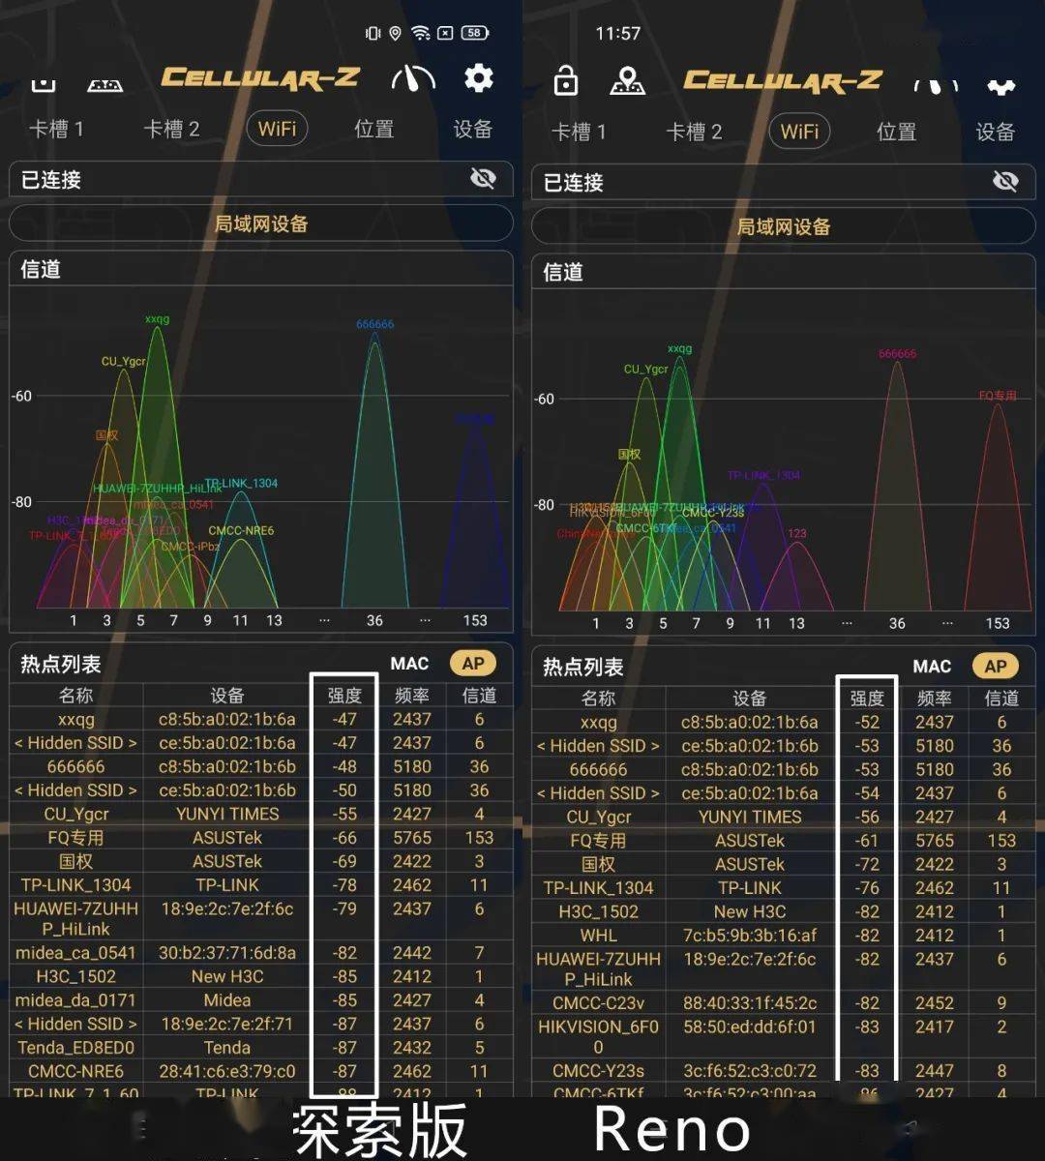Select CMCC-C23v row in Reno hotspot list
This screenshot has height=1161, width=1045.
784,1003
